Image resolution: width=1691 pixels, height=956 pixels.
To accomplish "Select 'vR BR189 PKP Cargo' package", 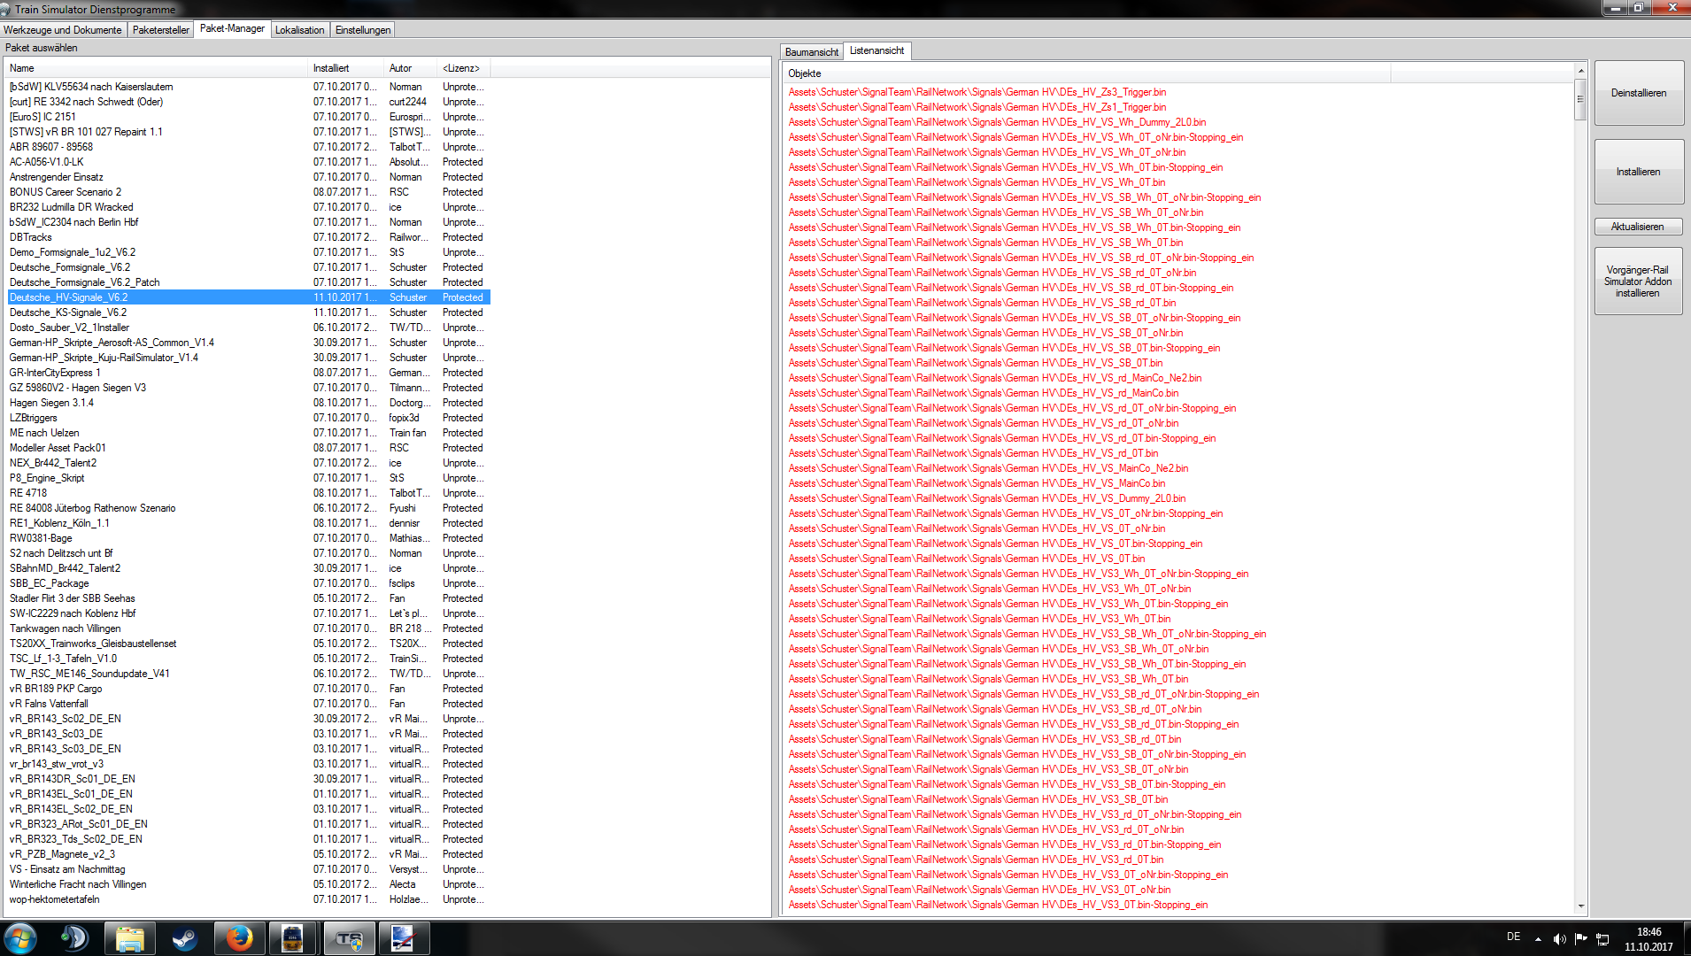I will [x=249, y=689].
